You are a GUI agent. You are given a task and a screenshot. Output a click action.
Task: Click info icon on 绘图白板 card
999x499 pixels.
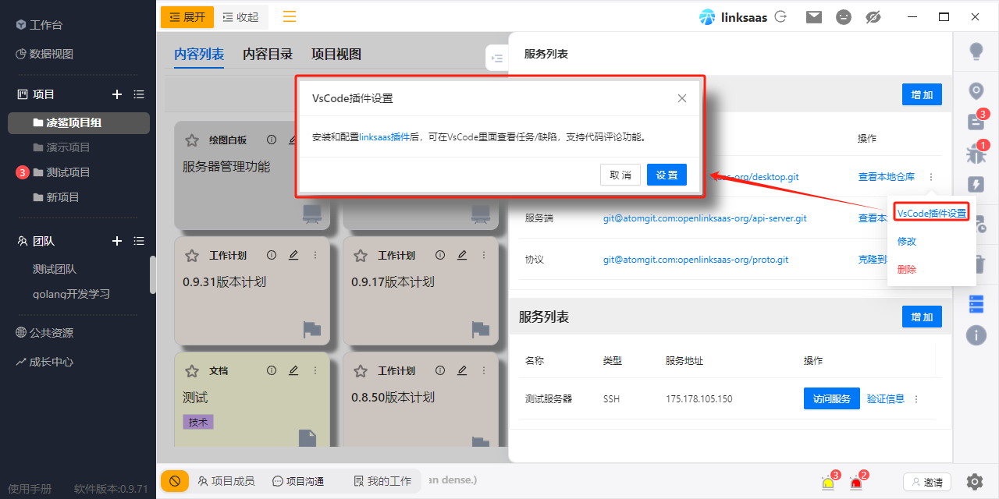(x=272, y=140)
